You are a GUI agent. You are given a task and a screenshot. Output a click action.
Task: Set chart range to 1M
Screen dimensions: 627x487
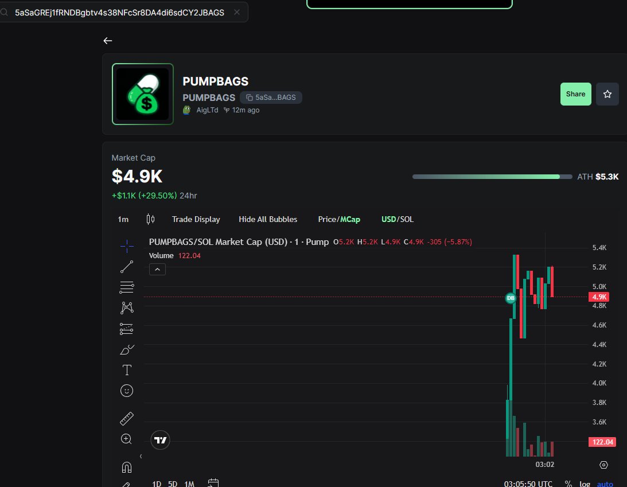(x=189, y=484)
